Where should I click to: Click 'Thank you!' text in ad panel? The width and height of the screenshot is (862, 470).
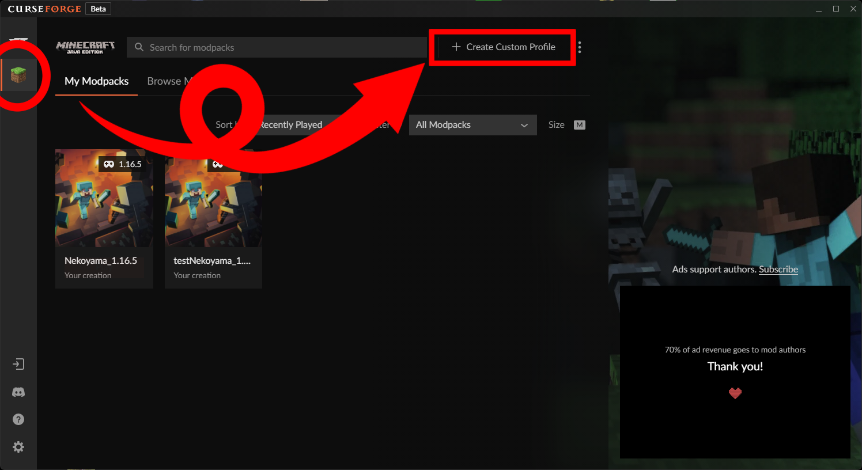coord(735,366)
